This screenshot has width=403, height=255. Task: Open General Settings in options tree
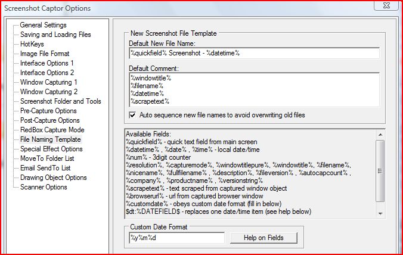click(x=43, y=25)
